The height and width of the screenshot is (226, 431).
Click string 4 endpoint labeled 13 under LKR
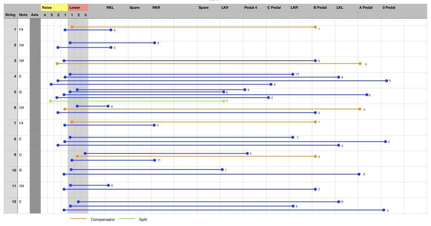coord(293,74)
